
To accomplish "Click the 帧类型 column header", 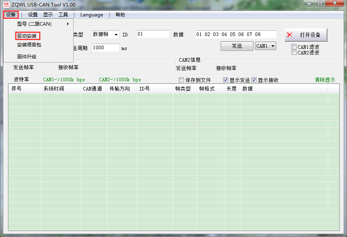I will (185, 89).
